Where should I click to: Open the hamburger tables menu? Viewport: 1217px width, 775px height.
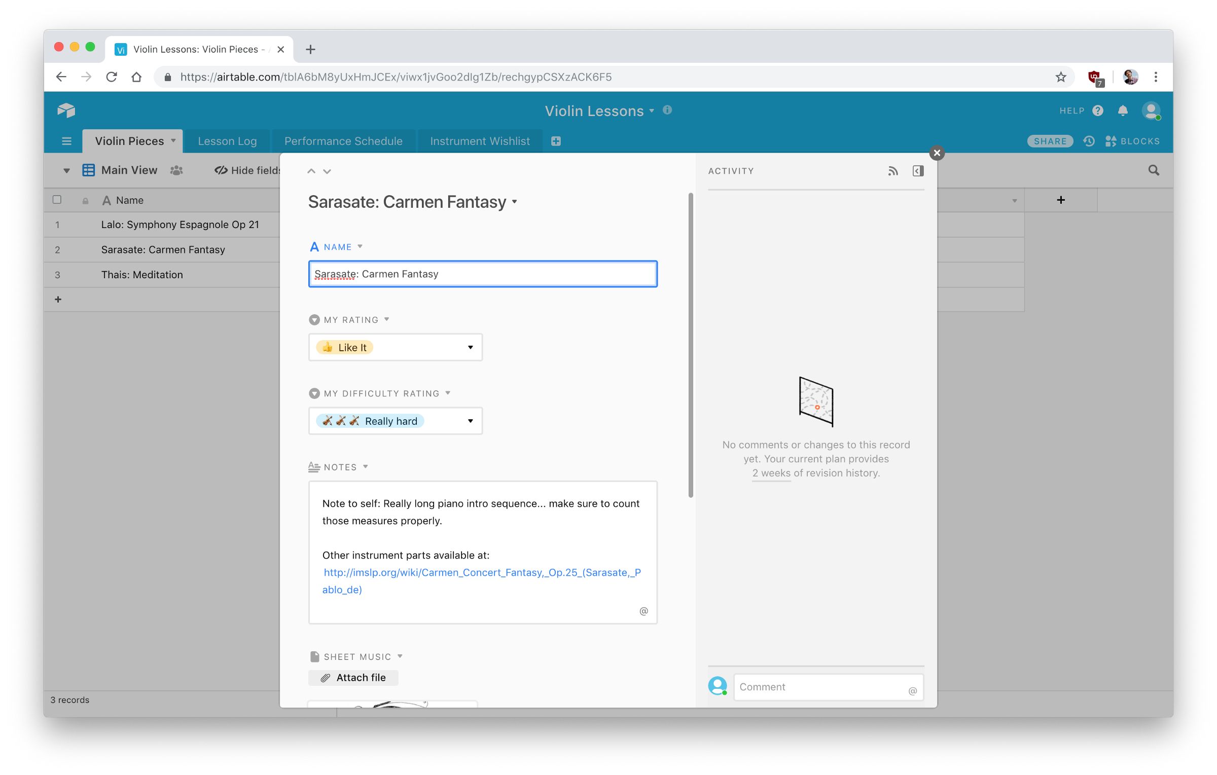66,141
